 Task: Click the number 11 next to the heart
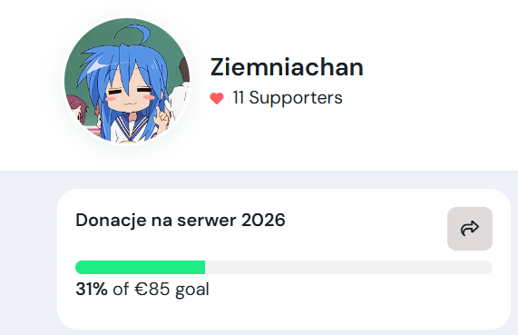point(239,97)
